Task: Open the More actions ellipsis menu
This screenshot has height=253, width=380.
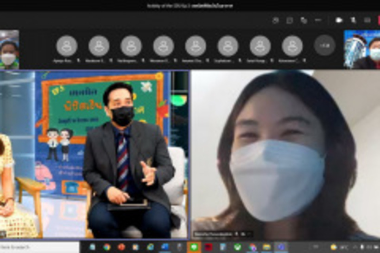Action: click(x=318, y=20)
